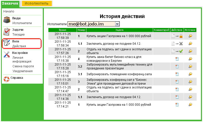Open the Действия logs link
The image size is (203, 122).
tap(19, 46)
